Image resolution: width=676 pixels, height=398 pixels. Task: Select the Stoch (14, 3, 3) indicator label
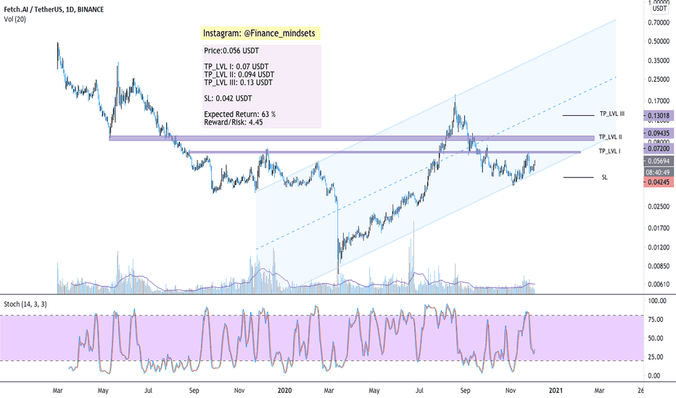tap(25, 304)
